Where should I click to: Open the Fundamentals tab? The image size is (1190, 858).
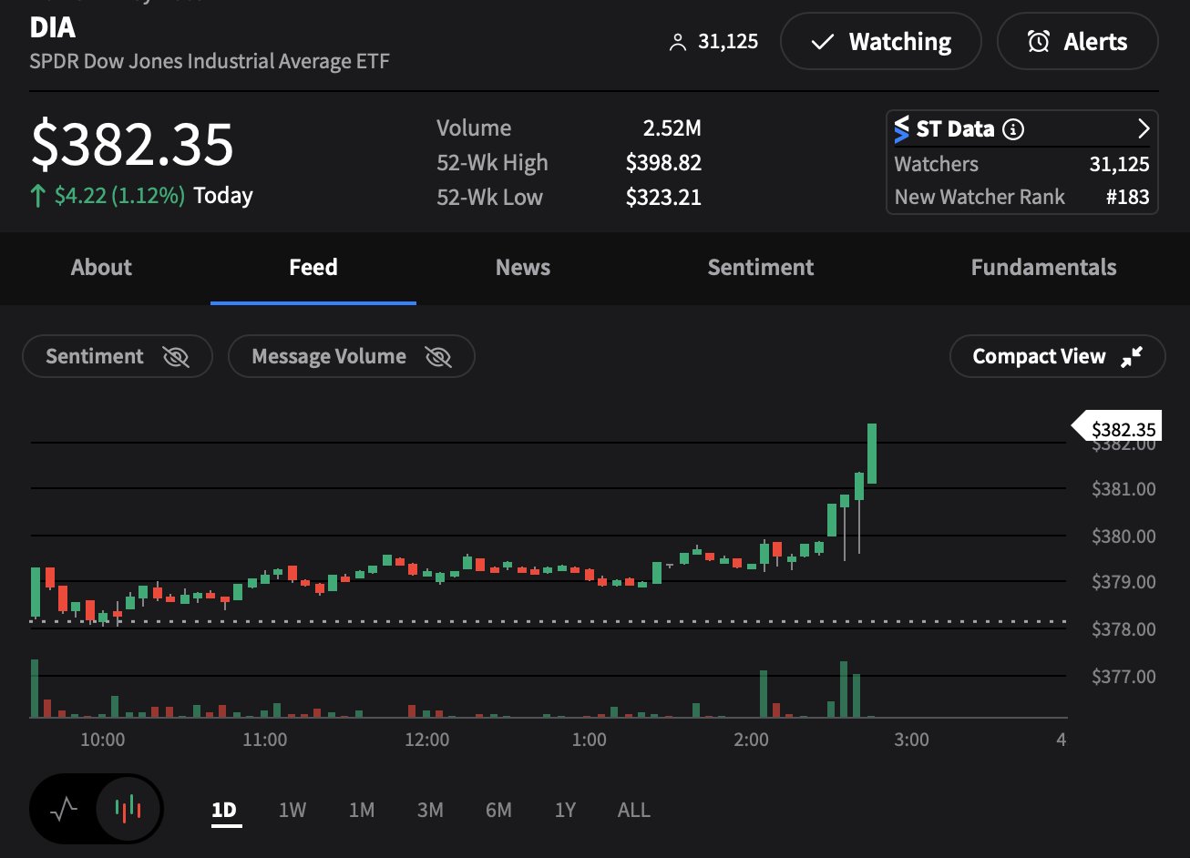1043,267
